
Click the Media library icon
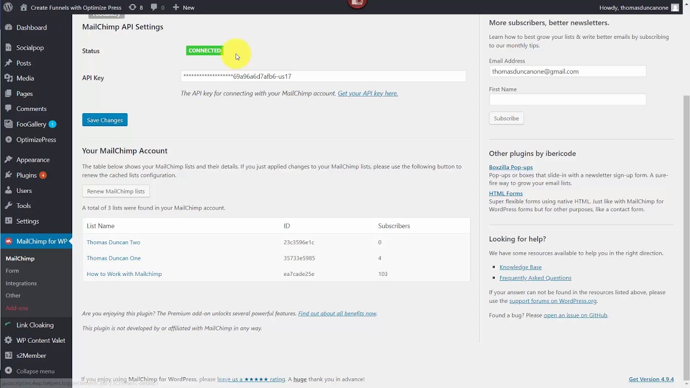point(8,78)
